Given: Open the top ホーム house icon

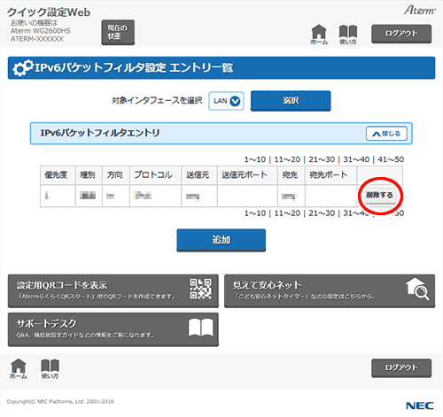Looking at the screenshot, I should [x=319, y=35].
